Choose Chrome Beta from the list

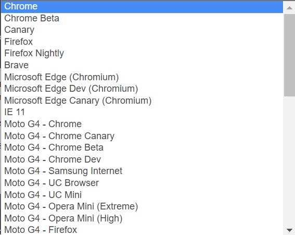(142, 18)
